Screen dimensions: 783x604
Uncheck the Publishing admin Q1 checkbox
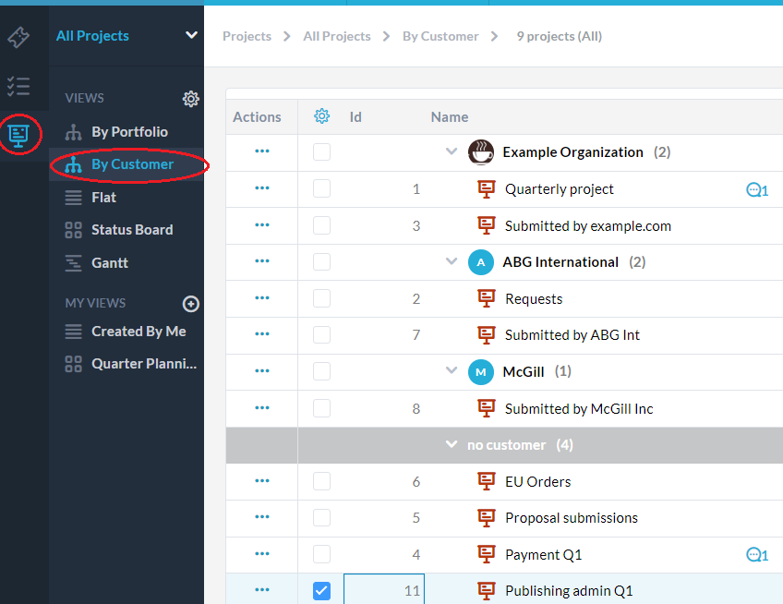(321, 591)
